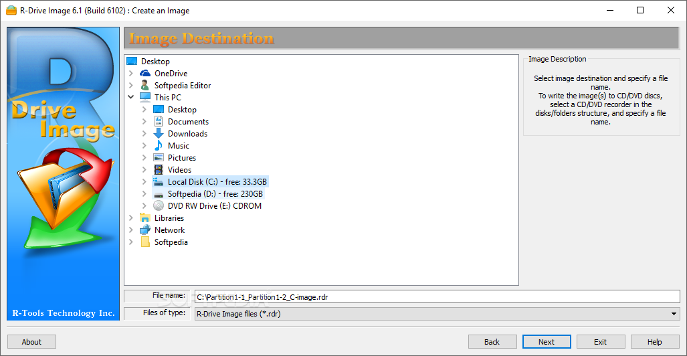
Task: Click the Desktop folder icon under This PC
Action: coord(159,110)
